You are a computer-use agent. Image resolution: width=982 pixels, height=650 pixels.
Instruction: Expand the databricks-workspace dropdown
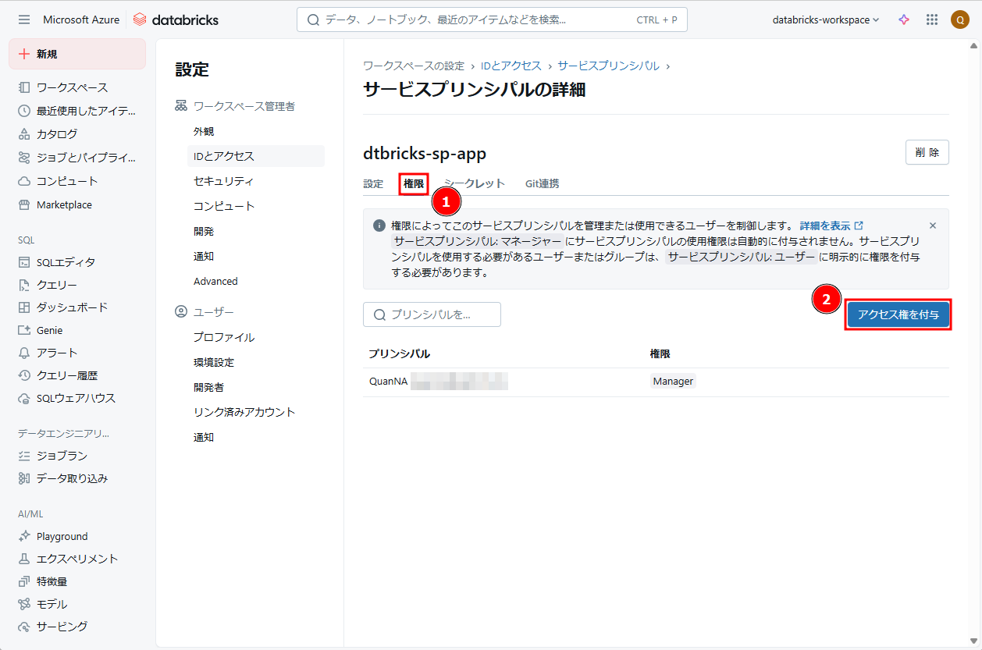pyautogui.click(x=825, y=20)
